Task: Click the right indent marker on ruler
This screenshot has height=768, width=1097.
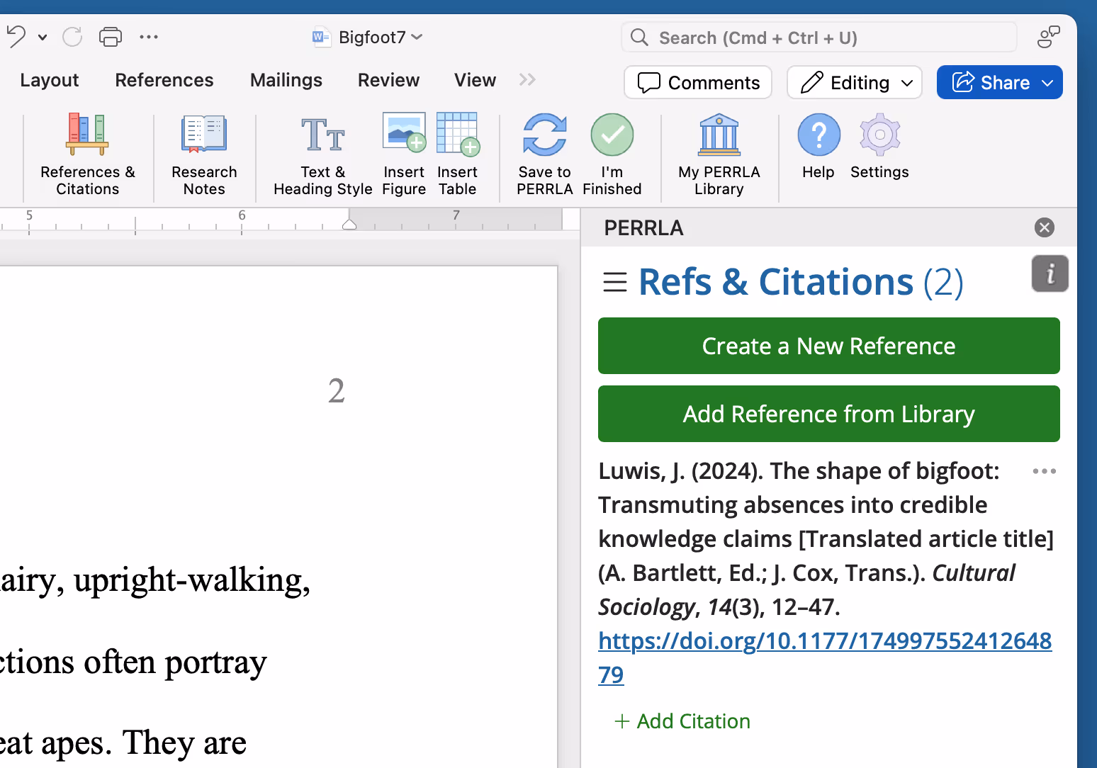Action: click(349, 225)
